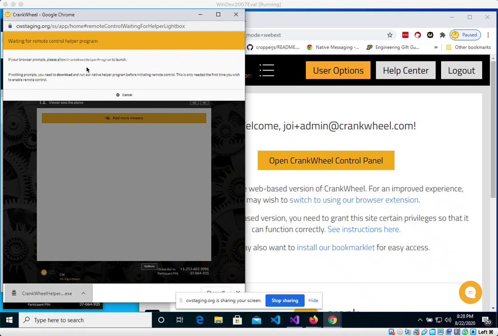This screenshot has width=498, height=336.
Task: Stop sharing the screen
Action: [x=284, y=301]
